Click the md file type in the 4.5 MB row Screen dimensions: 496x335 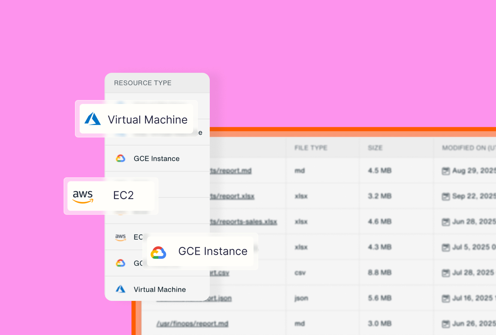coord(299,171)
